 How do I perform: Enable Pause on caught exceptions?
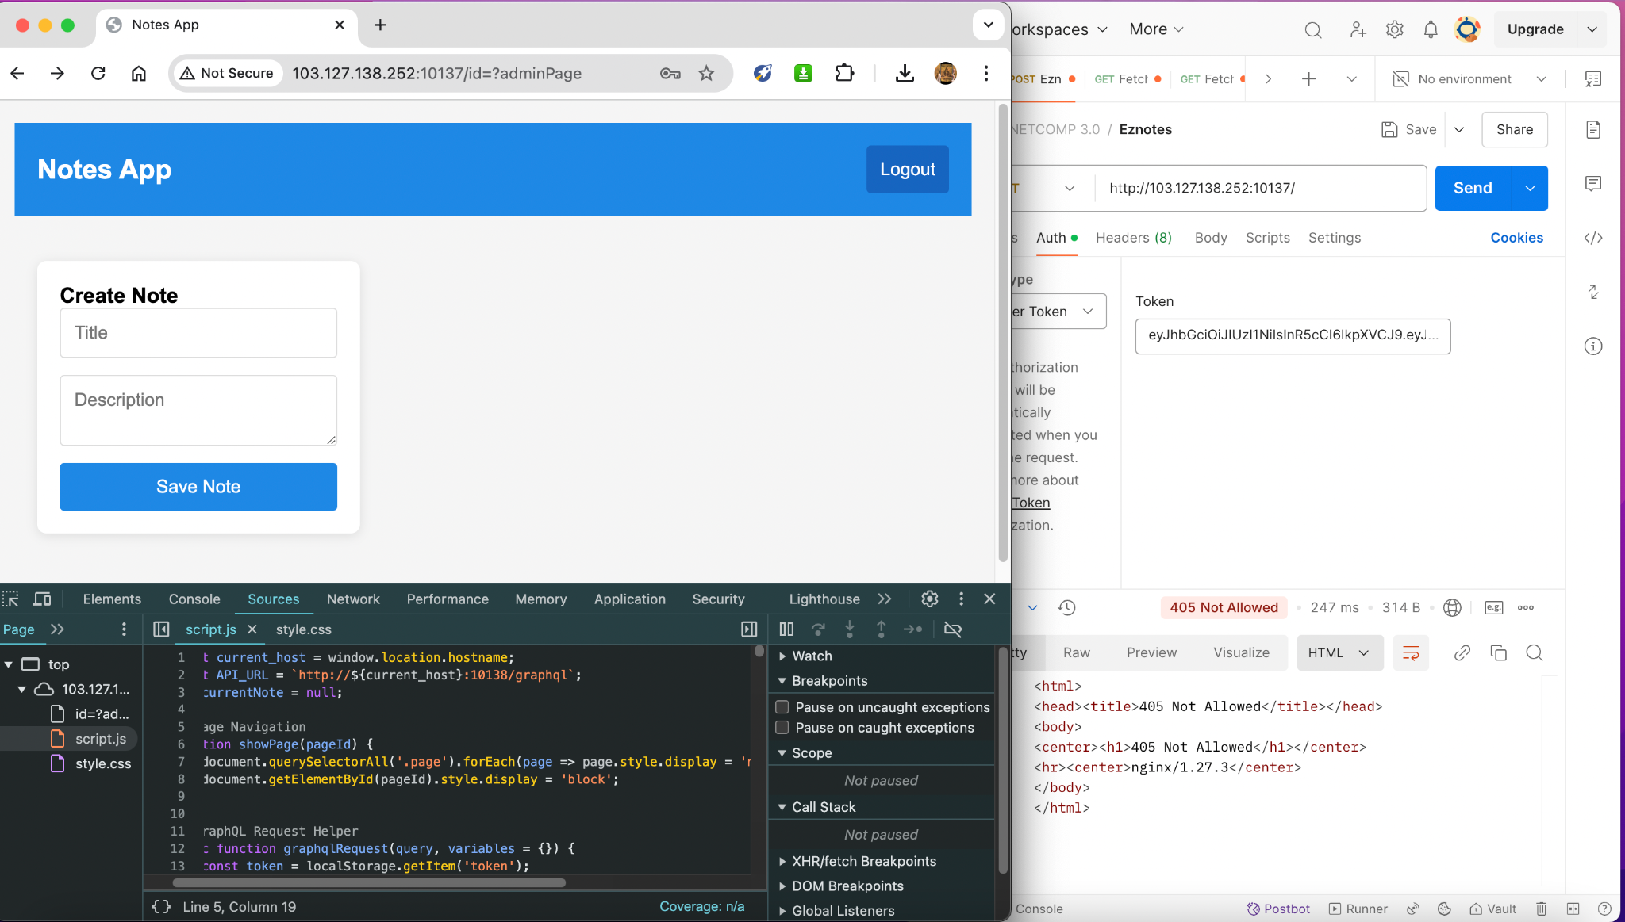(782, 727)
